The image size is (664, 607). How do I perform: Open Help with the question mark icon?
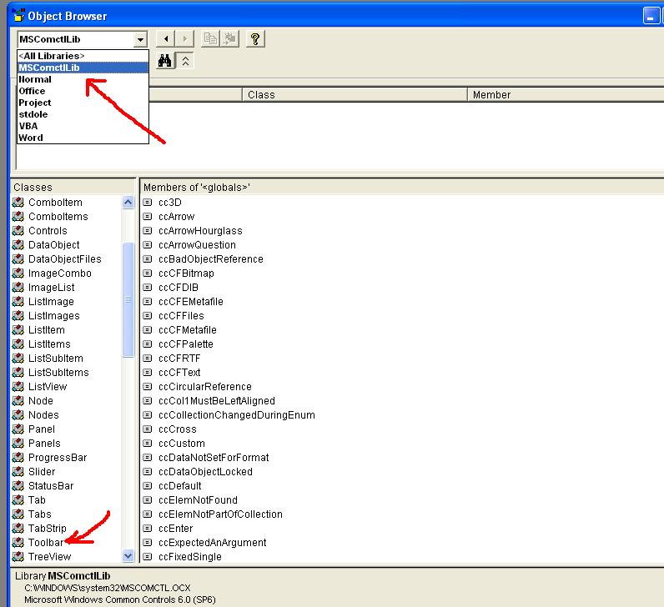pos(255,39)
